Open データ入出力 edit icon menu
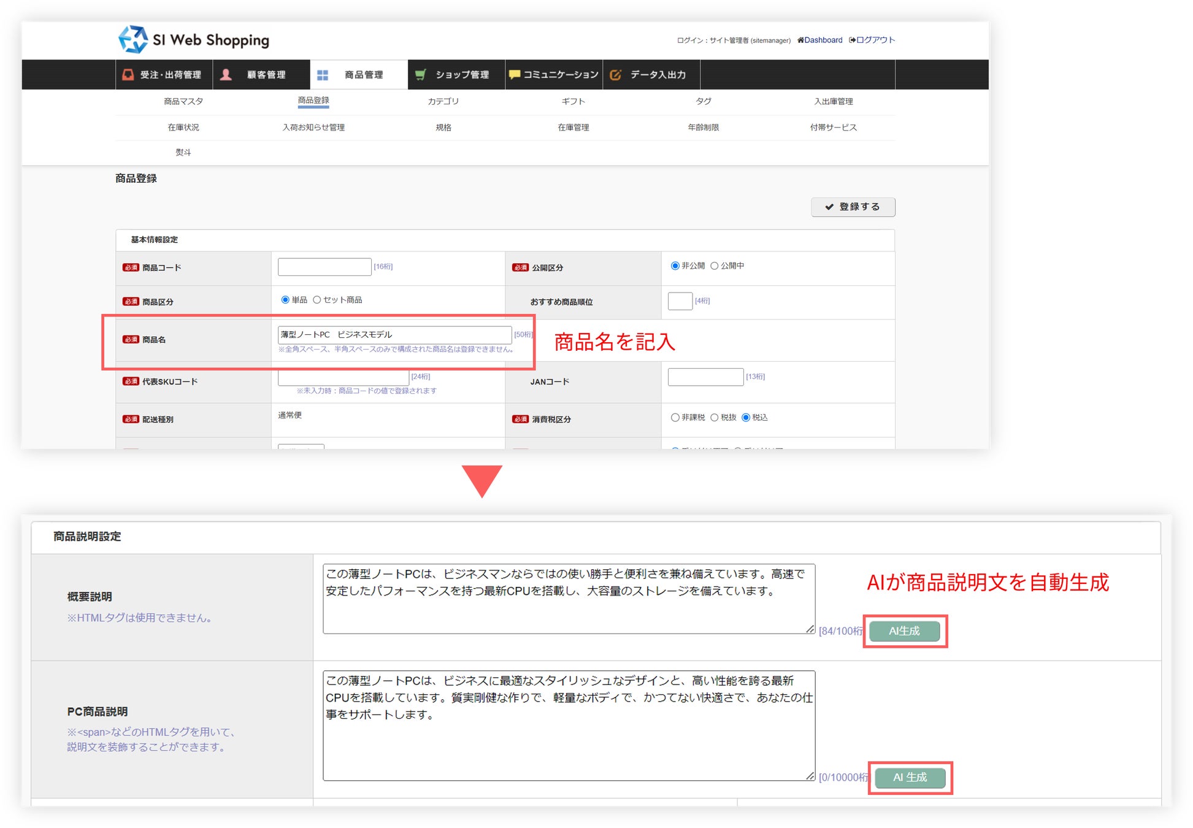This screenshot has height=828, width=1193. click(616, 75)
